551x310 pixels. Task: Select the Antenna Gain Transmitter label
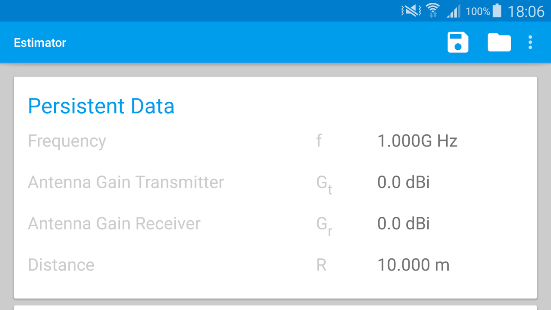126,182
